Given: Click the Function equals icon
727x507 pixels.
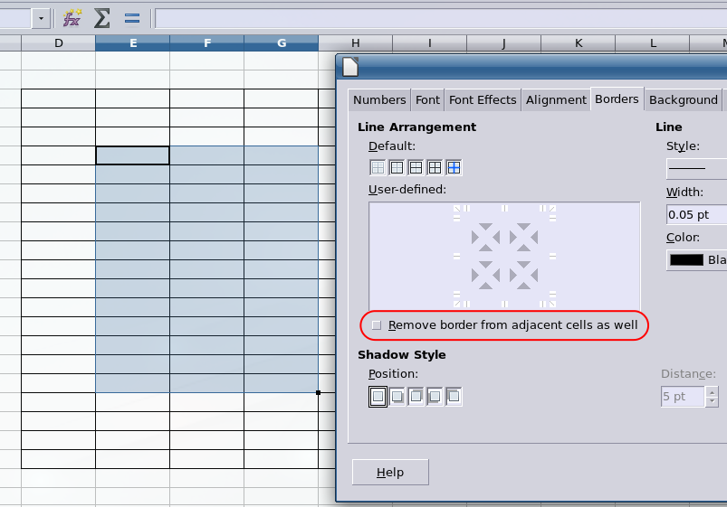Looking at the screenshot, I should (132, 18).
